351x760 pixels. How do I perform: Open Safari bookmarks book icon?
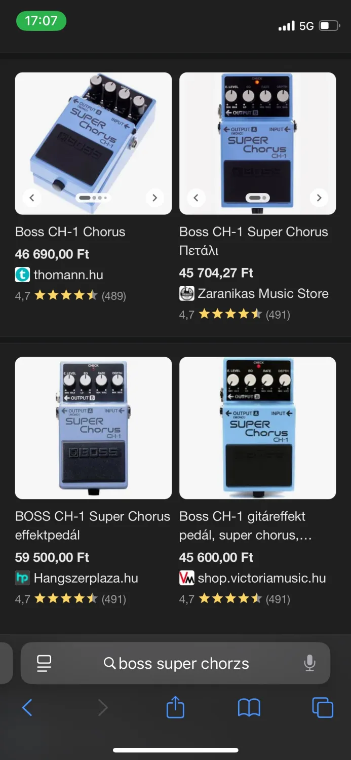tap(249, 707)
